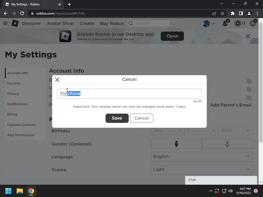263x197 pixels.
Task: Reload the page with refresh icon
Action: point(22,13)
